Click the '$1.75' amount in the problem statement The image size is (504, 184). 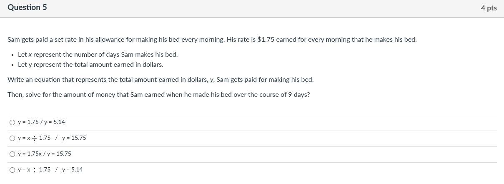[x=266, y=40]
